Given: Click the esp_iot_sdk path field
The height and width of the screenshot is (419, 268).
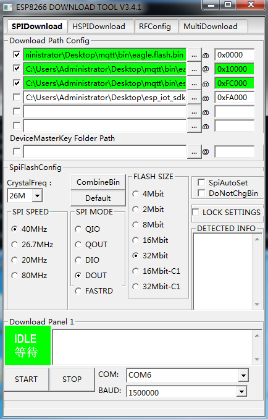Looking at the screenshot, I should coord(104,98).
